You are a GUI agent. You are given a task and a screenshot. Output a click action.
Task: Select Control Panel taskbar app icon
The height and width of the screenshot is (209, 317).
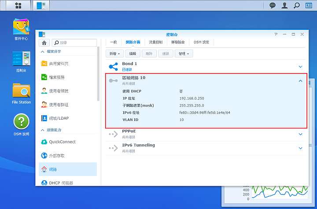tap(41, 5)
